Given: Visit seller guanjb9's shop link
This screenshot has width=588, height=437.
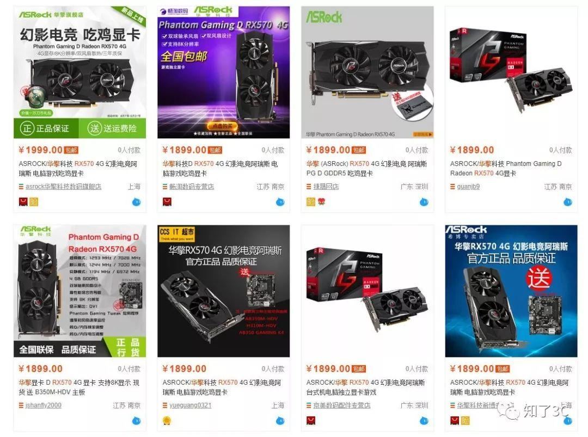Looking at the screenshot, I should click(468, 187).
